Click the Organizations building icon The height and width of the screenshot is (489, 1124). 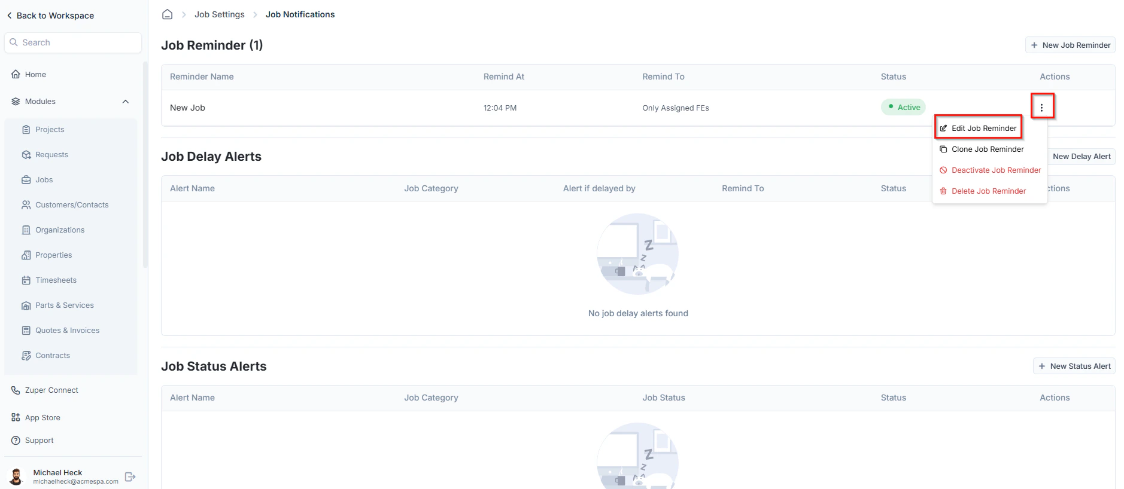(x=26, y=230)
